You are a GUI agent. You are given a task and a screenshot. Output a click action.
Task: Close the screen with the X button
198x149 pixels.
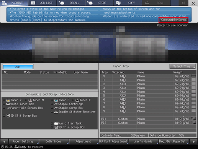pos(193,3)
